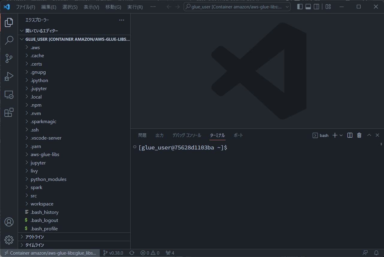Open the Run and Debug view
The width and height of the screenshot is (384, 257).
click(x=9, y=77)
